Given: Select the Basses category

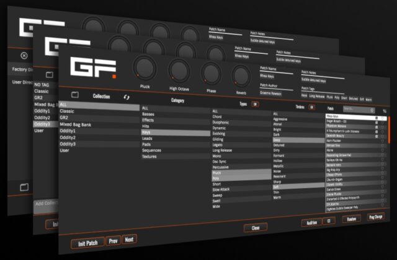Looking at the screenshot, I should coord(176,114).
